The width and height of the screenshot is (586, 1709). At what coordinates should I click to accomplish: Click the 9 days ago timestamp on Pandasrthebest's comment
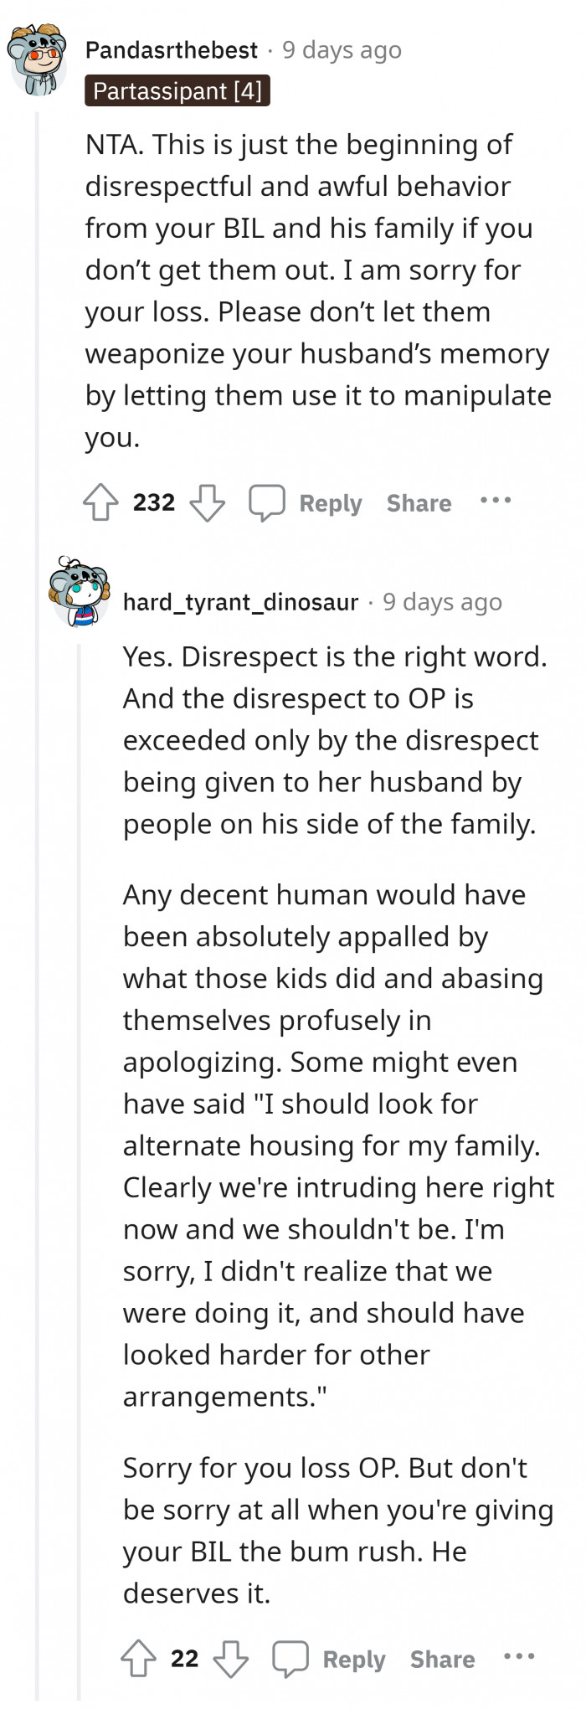pos(342,50)
